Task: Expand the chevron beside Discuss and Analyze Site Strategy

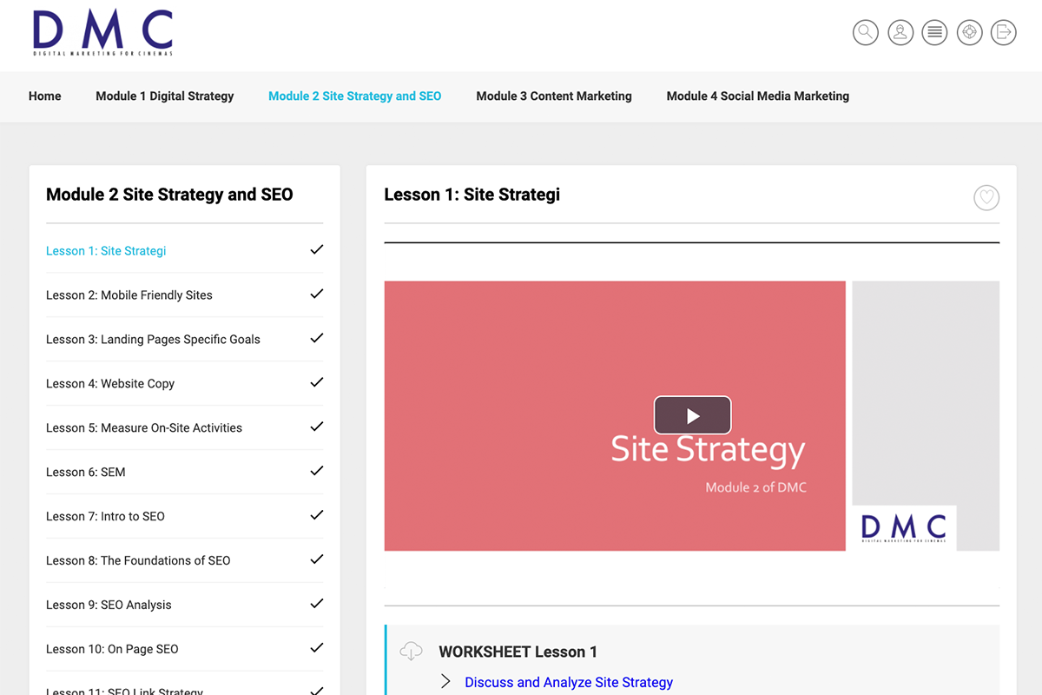Action: (445, 682)
